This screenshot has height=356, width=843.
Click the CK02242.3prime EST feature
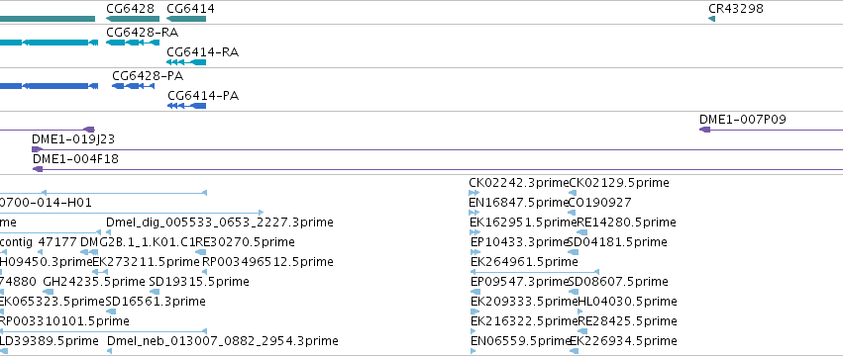474,193
